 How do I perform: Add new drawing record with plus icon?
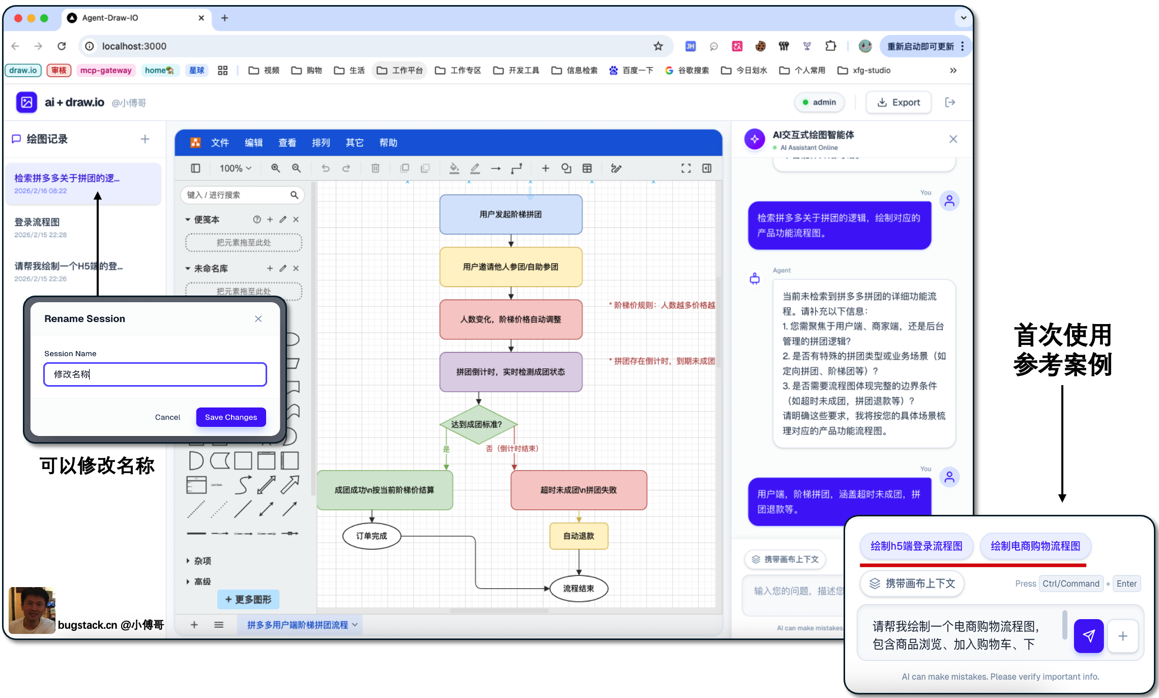[145, 139]
